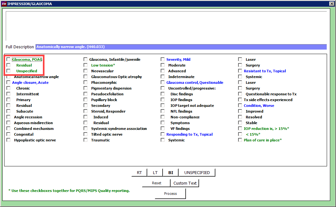Click the Reset button
The height and width of the screenshot is (207, 336).
156,183
